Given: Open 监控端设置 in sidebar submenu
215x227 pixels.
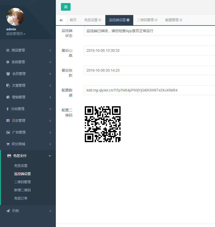Looking at the screenshot, I should tap(22, 174).
